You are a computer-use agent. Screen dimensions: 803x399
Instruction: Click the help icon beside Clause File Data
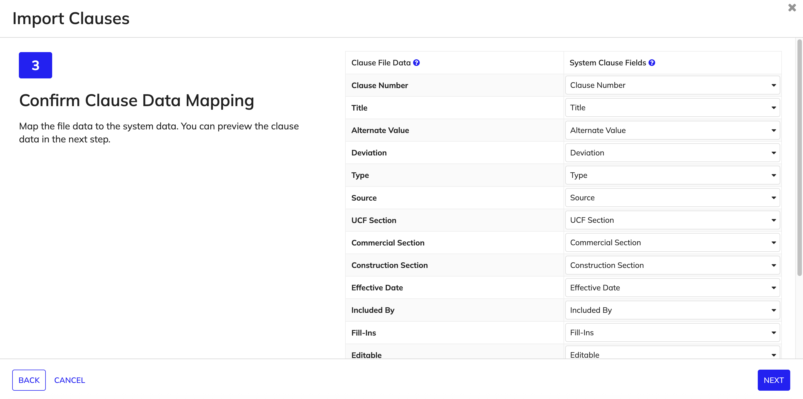tap(416, 63)
